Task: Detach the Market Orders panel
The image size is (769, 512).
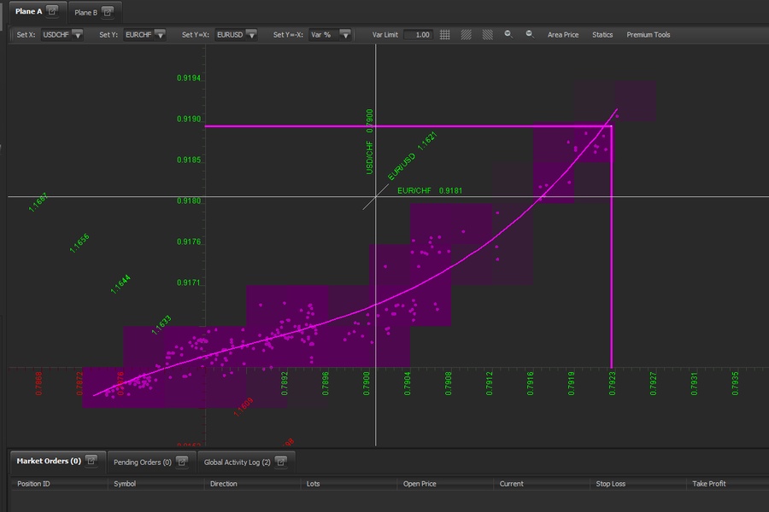Action: pos(91,461)
